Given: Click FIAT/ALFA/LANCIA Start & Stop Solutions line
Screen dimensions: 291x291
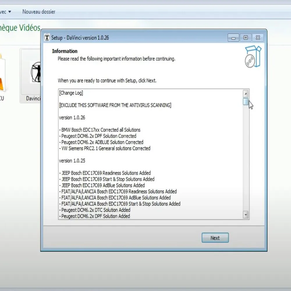Looking at the screenshot, I should tap(120, 204).
